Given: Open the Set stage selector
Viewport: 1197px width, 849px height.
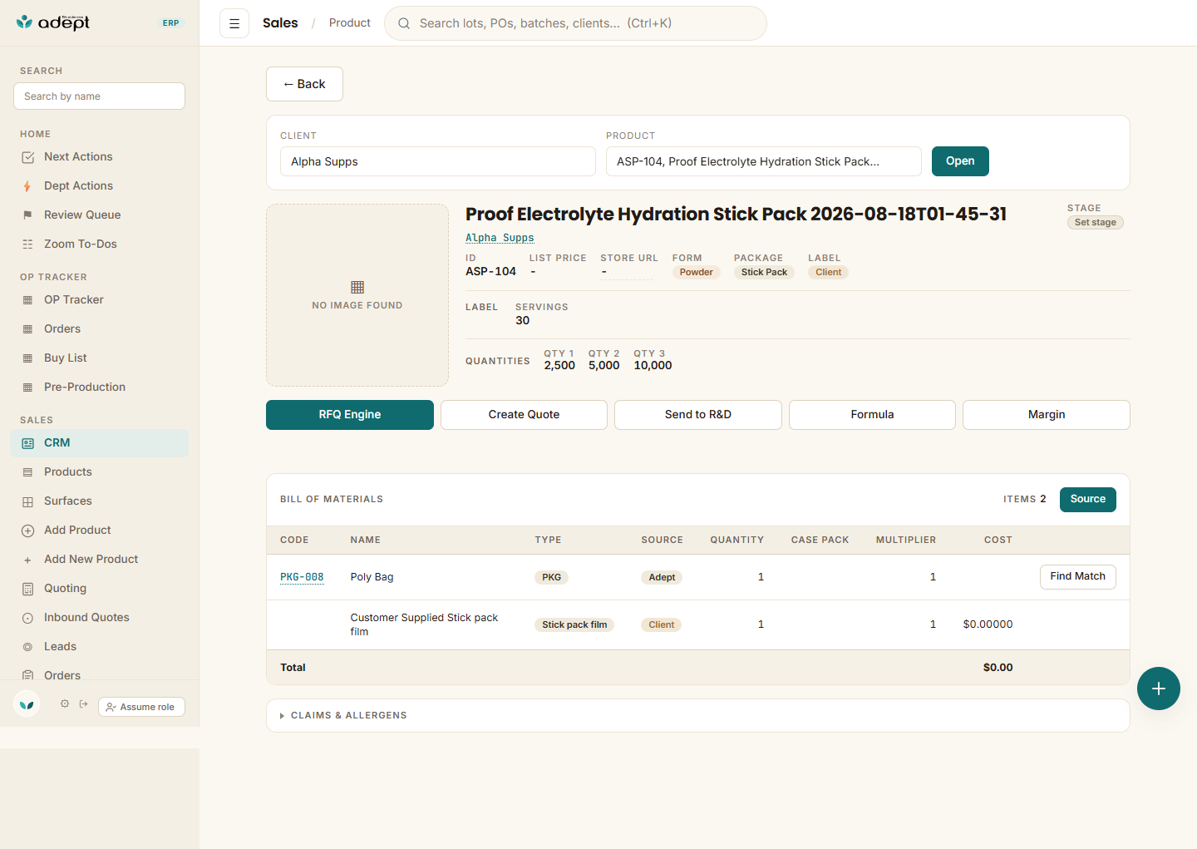Looking at the screenshot, I should [1095, 222].
